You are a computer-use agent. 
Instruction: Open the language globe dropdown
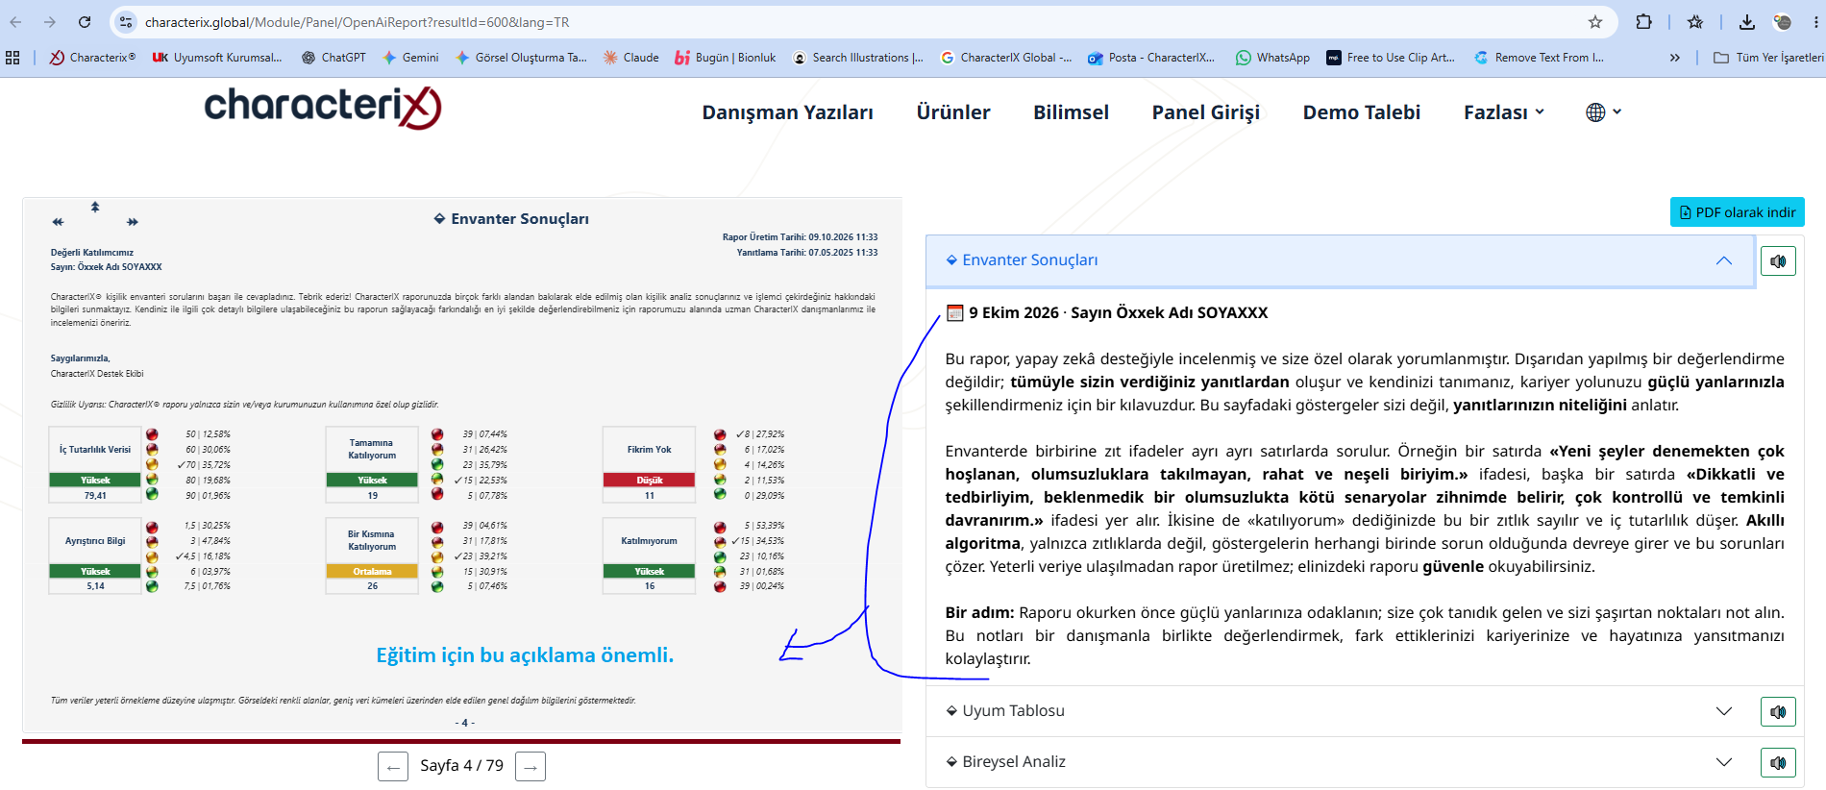coord(1603,112)
